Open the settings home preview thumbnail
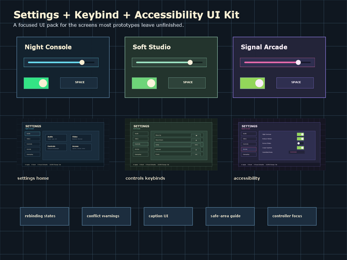The image size is (347, 260). (63, 145)
